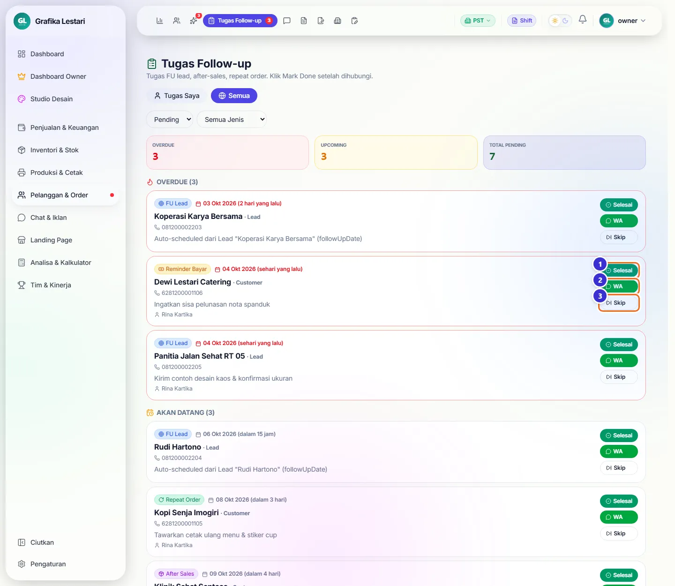Screen dimensions: 675x586
Task: Open Penjualan & Keuangan menu
Action: click(66, 128)
